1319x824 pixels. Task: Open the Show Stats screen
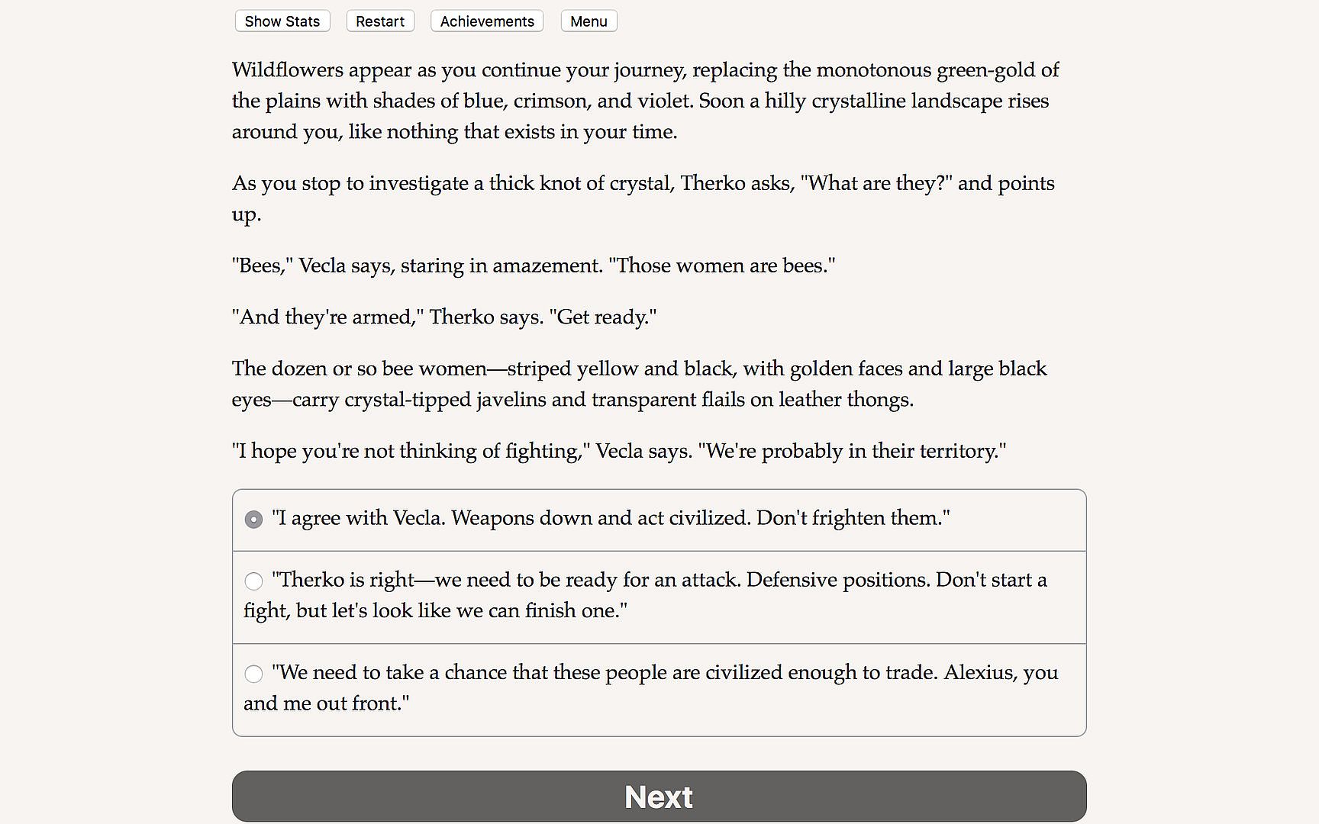282,21
